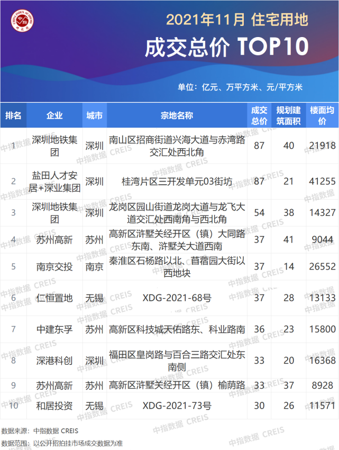Click the parcel 高新区浒墅关经开区（镇）大同路东南
The height and width of the screenshot is (450, 339).
pyautogui.click(x=177, y=240)
